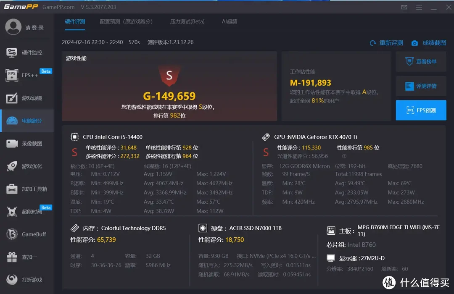
Task: Switch to the AI超频 tab
Action: [230, 22]
